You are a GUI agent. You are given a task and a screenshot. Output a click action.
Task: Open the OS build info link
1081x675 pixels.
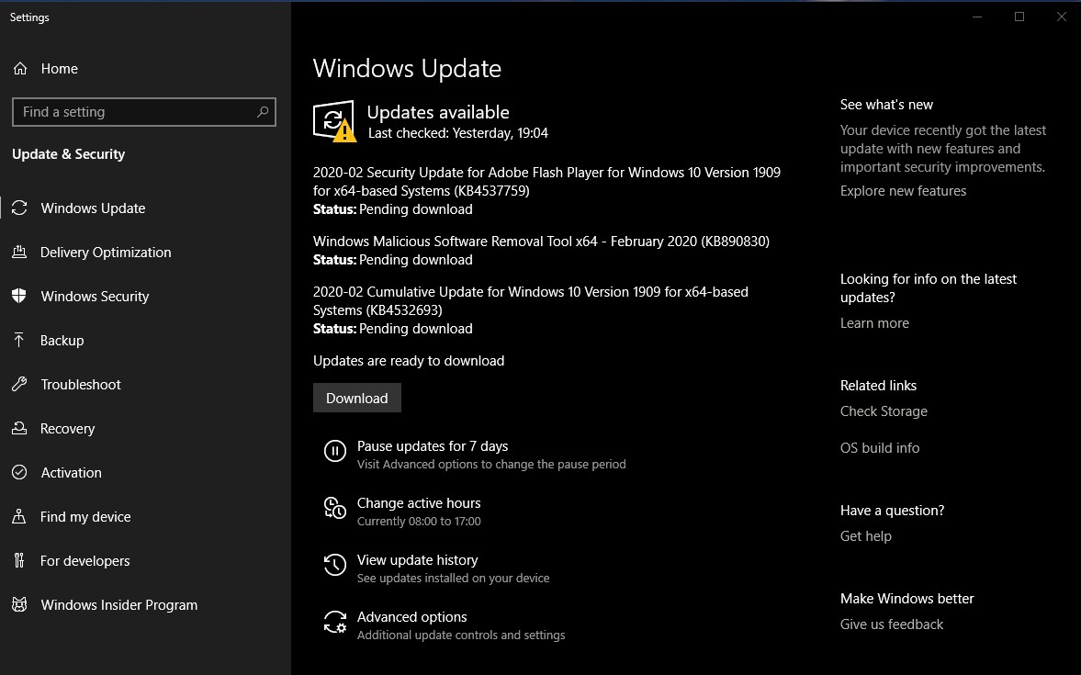[x=879, y=448]
